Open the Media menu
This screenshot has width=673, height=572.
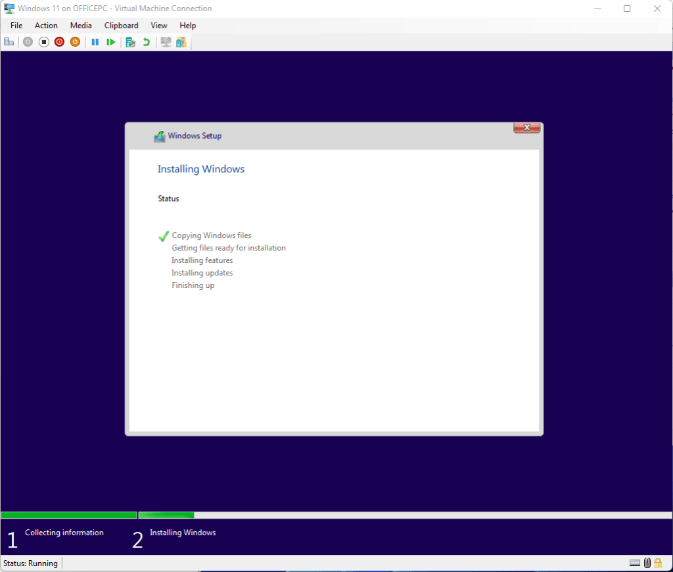81,26
